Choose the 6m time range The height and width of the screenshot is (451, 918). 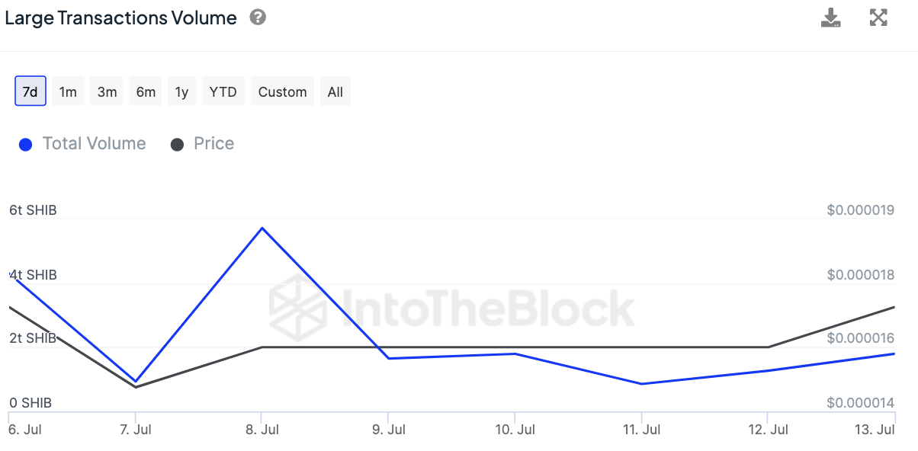pos(146,91)
